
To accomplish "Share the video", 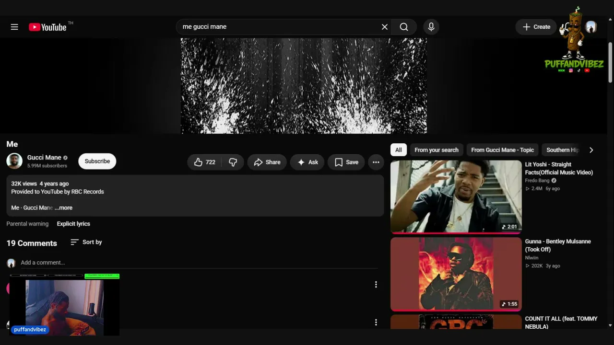I will 267,162.
